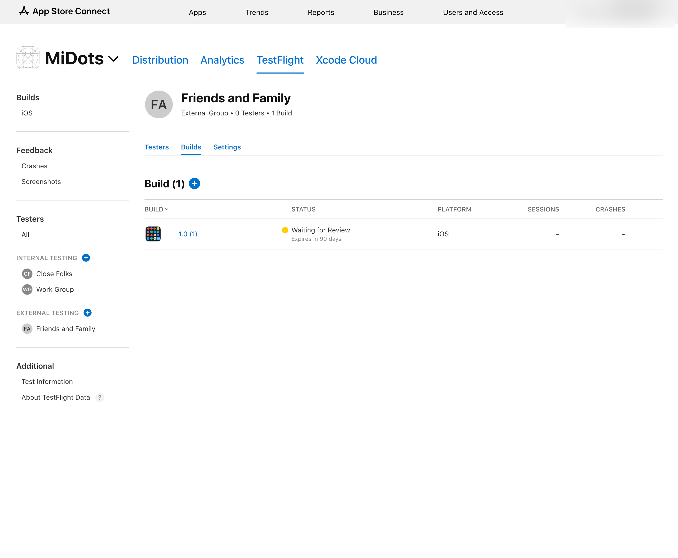Image resolution: width=678 pixels, height=558 pixels.
Task: Click the MiDots app placeholder icon
Action: tap(28, 58)
